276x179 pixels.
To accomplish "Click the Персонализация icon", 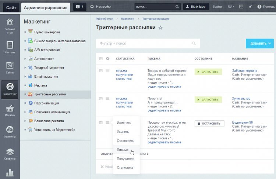I will (x=31, y=103).
